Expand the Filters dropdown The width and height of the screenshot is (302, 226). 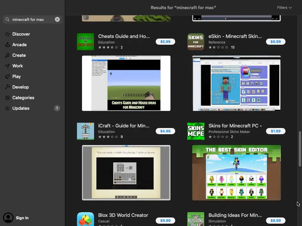[x=284, y=7]
